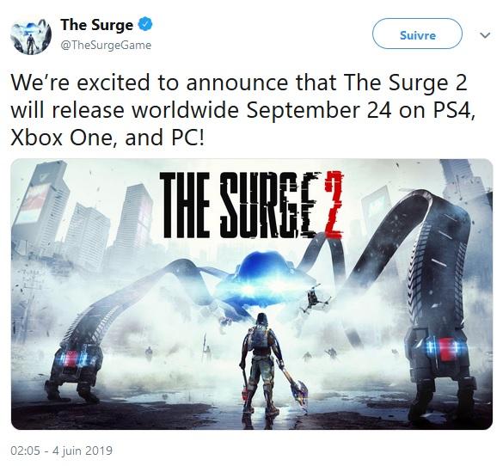Click the We're excited to announce line
The image size is (503, 466).
pos(239,83)
